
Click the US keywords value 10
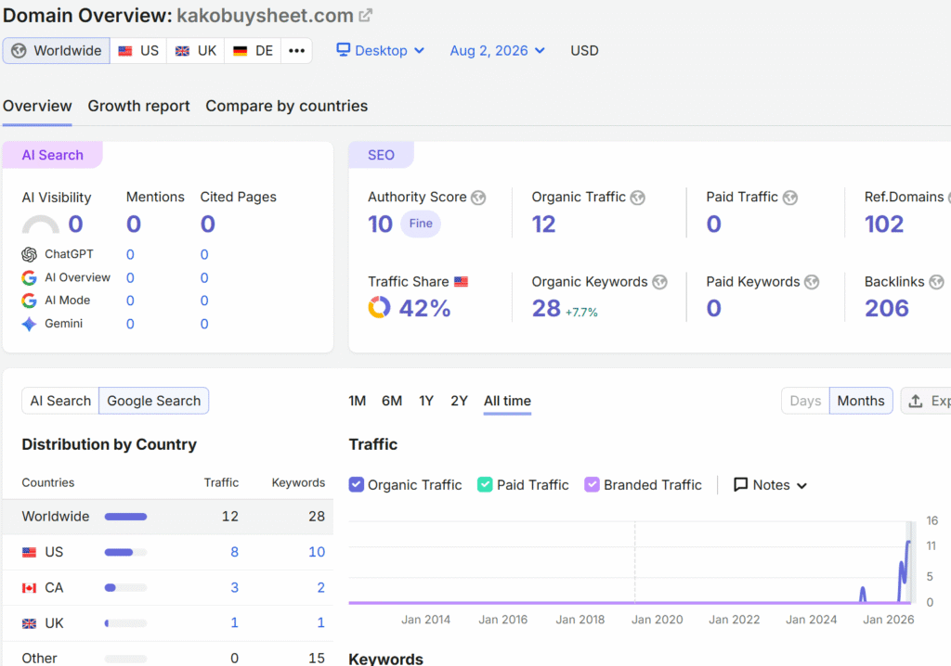(x=317, y=552)
